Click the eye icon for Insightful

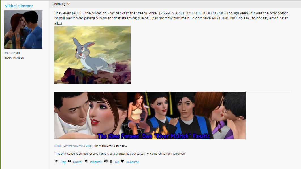[86, 161]
